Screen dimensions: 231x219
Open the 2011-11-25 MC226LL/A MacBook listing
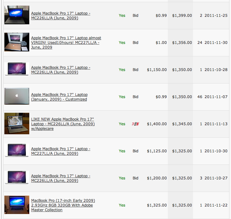click(x=61, y=16)
